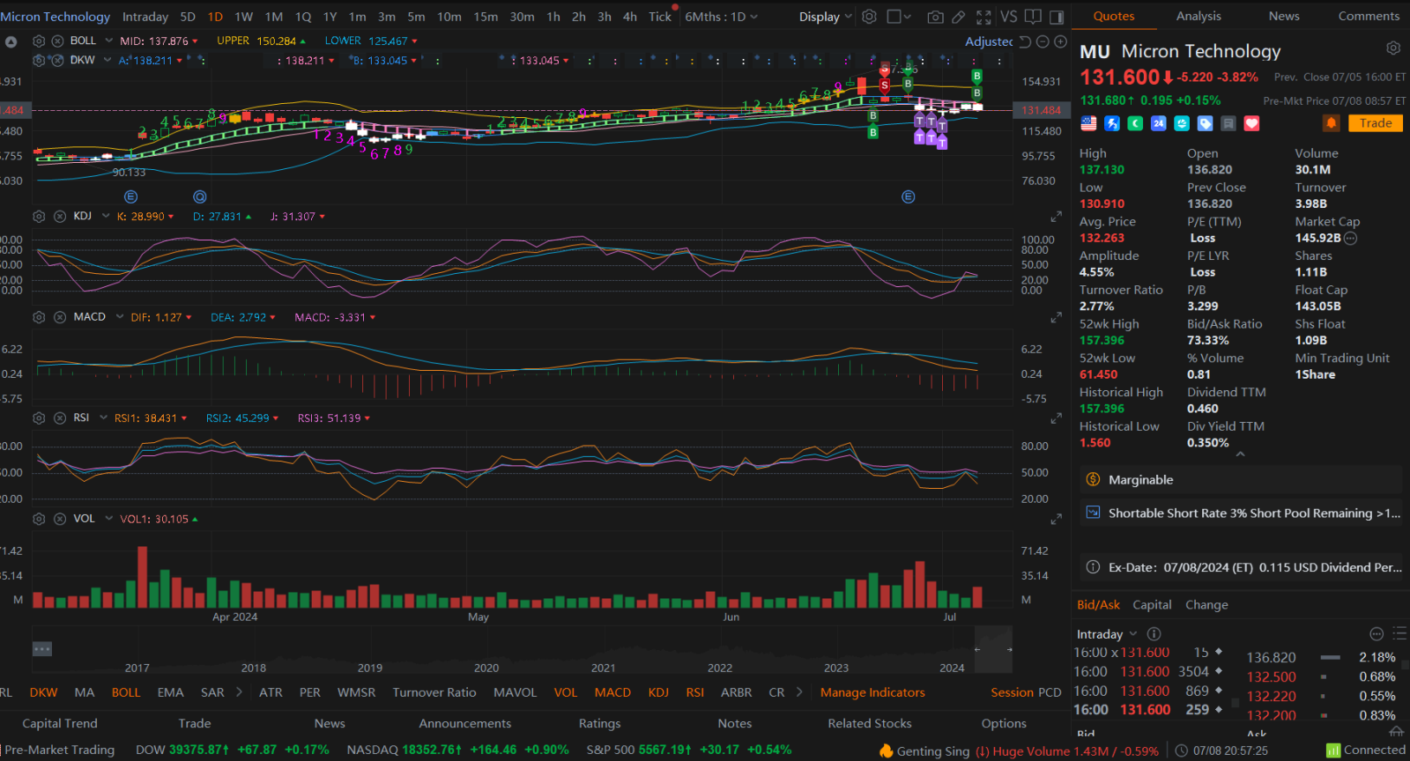
Task: Toggle SAR indicator in the bottom bar
Action: (212, 692)
